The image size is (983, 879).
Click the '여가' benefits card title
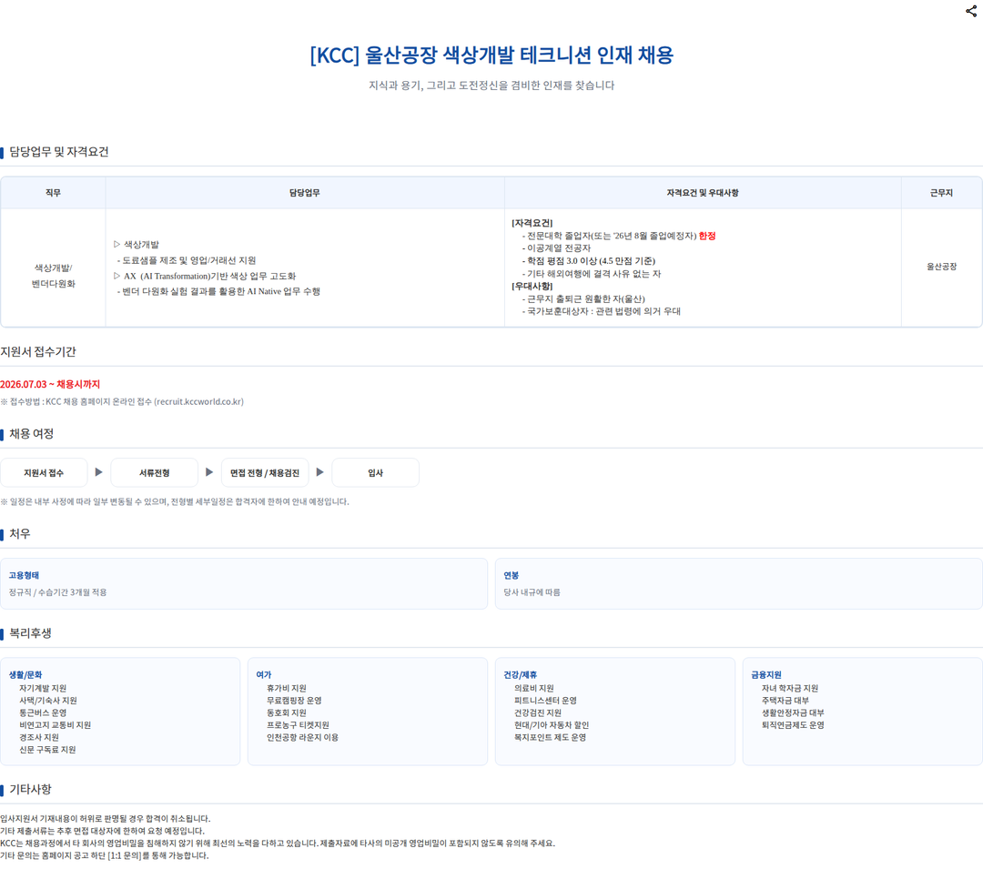[x=263, y=675]
